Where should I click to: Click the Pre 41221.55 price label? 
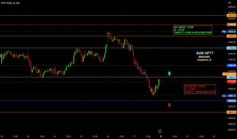tap(229, 74)
